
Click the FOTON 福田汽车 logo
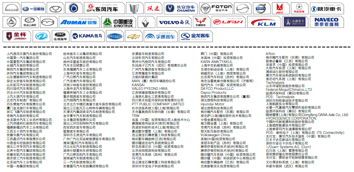216,8
